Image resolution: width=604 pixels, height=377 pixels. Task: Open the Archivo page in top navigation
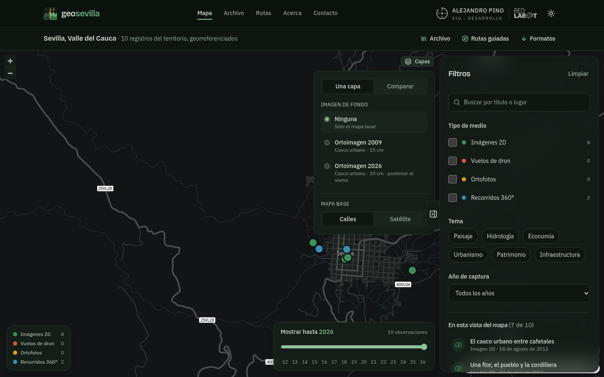pyautogui.click(x=234, y=13)
